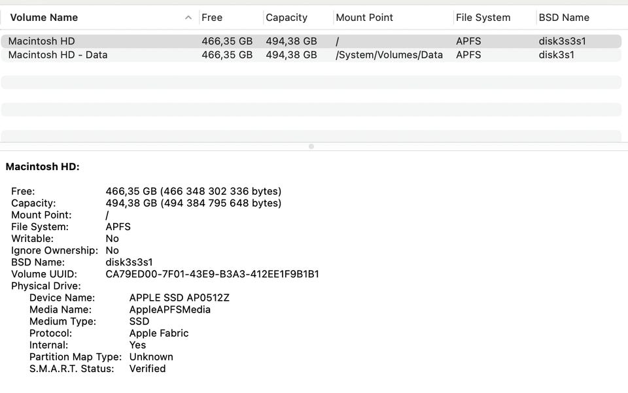Screen dimensions: 628x393
Task: Click the /System/Volumes/Data mount point cell
Action: 389,55
